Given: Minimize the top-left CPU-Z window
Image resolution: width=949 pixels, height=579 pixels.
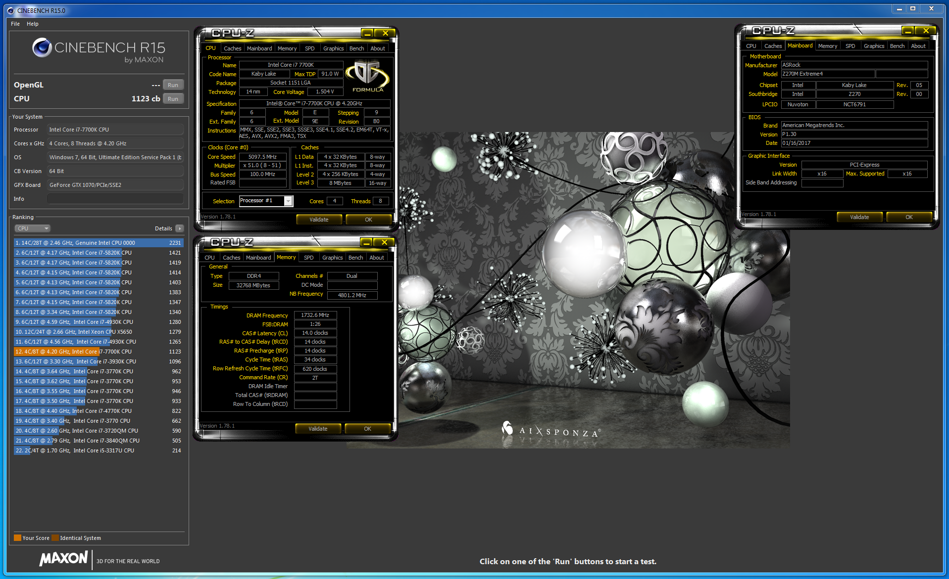Looking at the screenshot, I should click(367, 33).
